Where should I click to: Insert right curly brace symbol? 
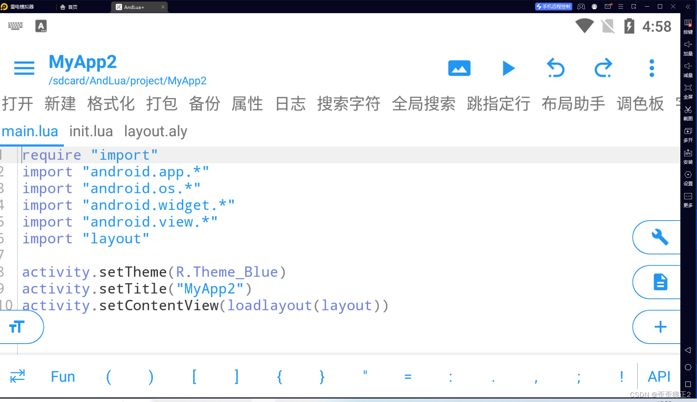click(x=322, y=376)
